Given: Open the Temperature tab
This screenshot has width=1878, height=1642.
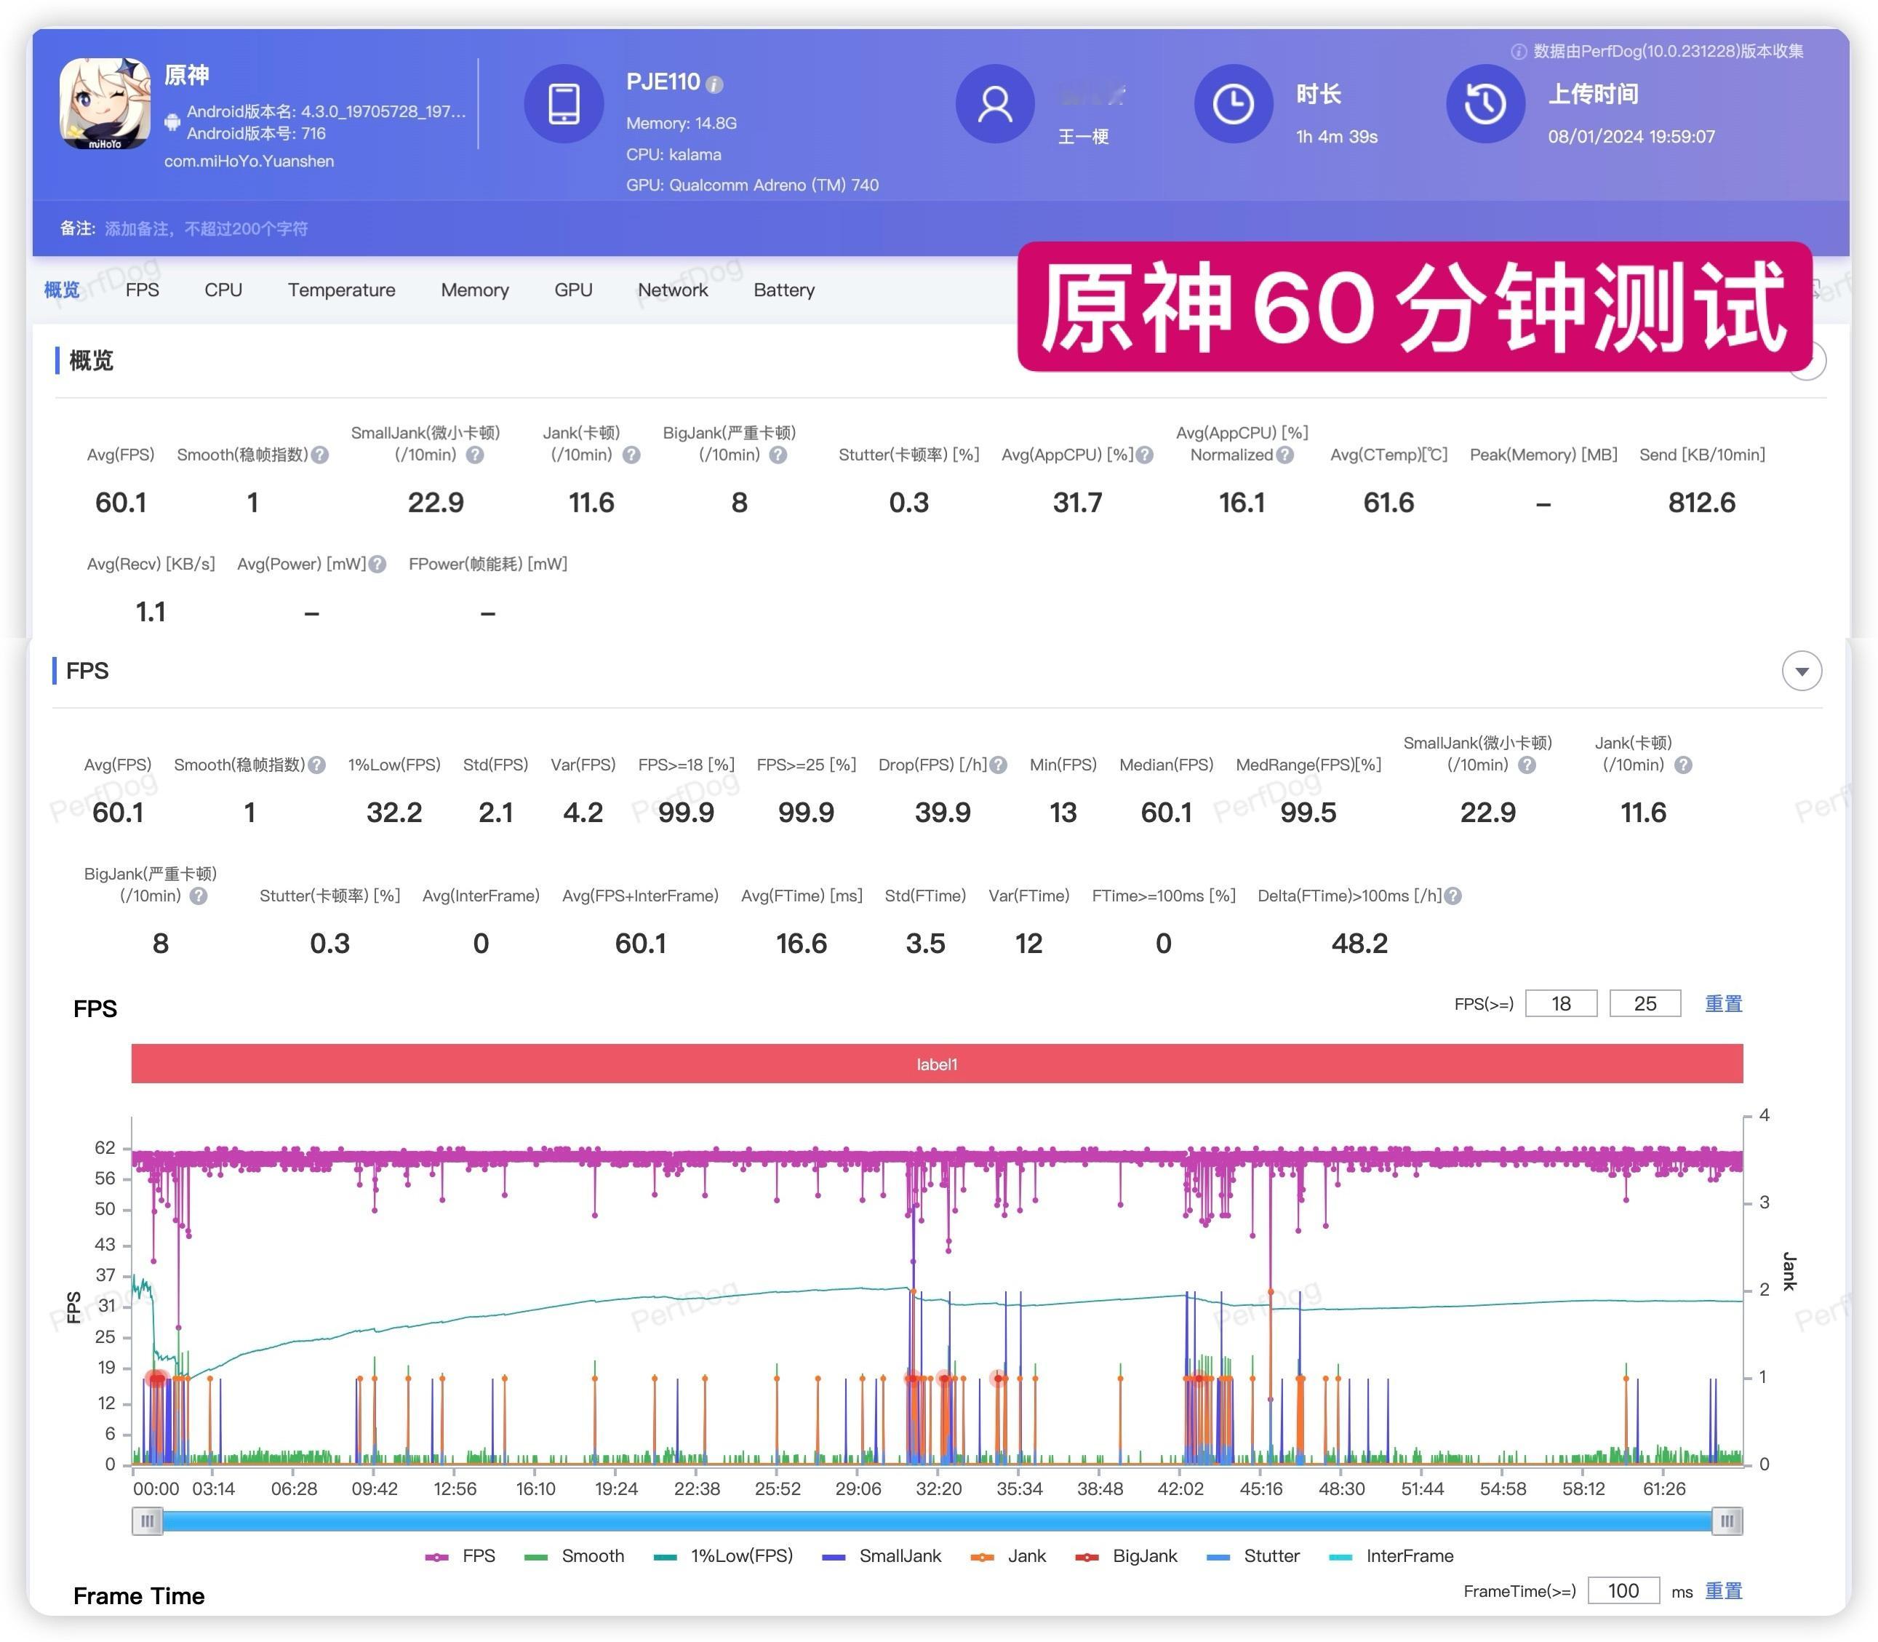Looking at the screenshot, I should click(342, 290).
